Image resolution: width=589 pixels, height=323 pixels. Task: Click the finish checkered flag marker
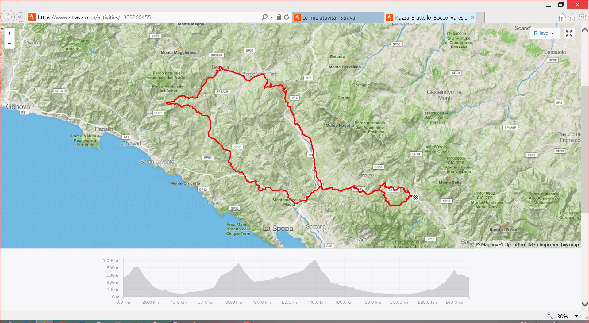[x=415, y=197]
